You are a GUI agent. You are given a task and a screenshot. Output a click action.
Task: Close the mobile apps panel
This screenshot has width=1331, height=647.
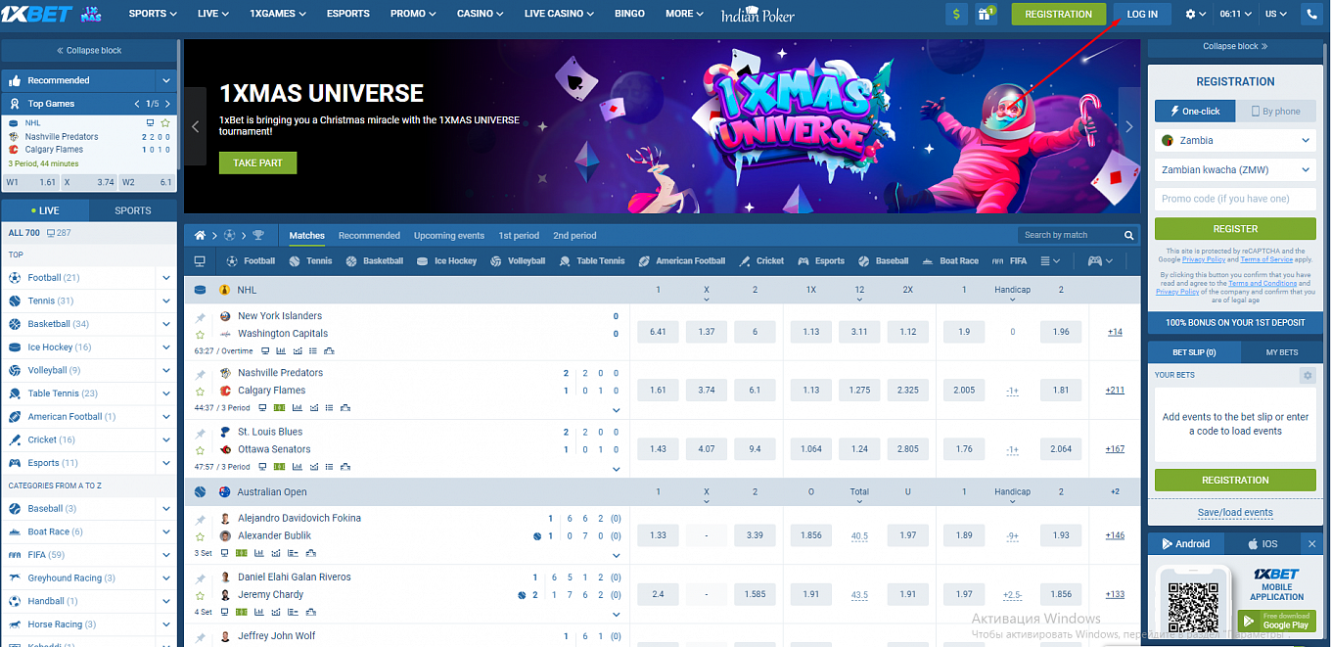tap(1311, 543)
